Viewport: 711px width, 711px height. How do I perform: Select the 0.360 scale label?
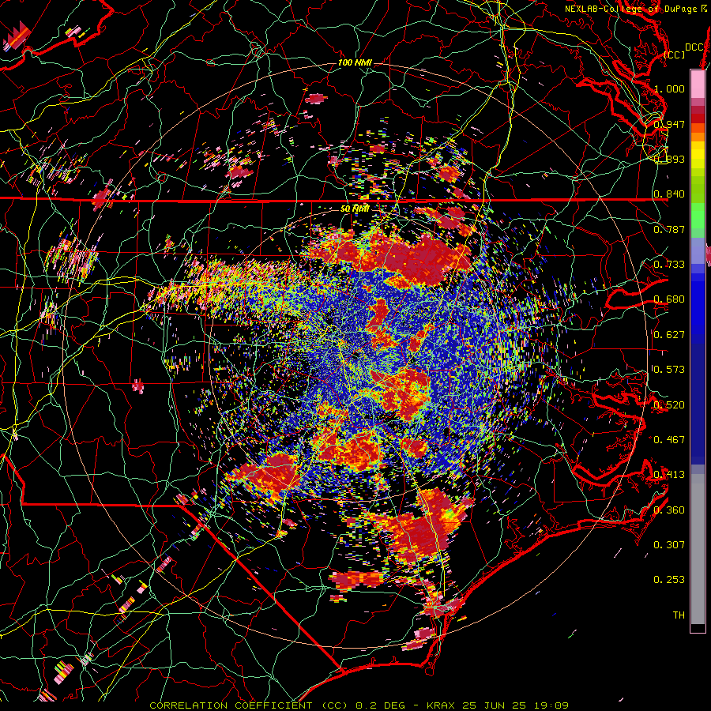click(x=669, y=510)
